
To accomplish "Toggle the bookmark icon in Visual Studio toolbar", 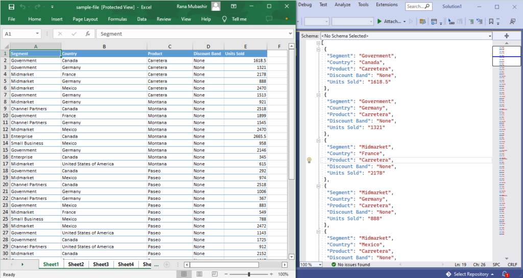I will tap(491, 21).
